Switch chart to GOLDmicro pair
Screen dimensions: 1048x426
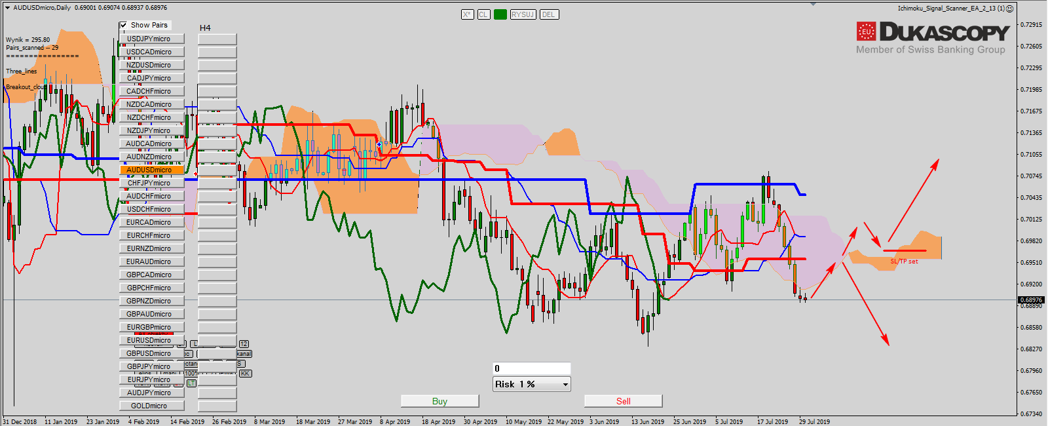click(x=151, y=406)
